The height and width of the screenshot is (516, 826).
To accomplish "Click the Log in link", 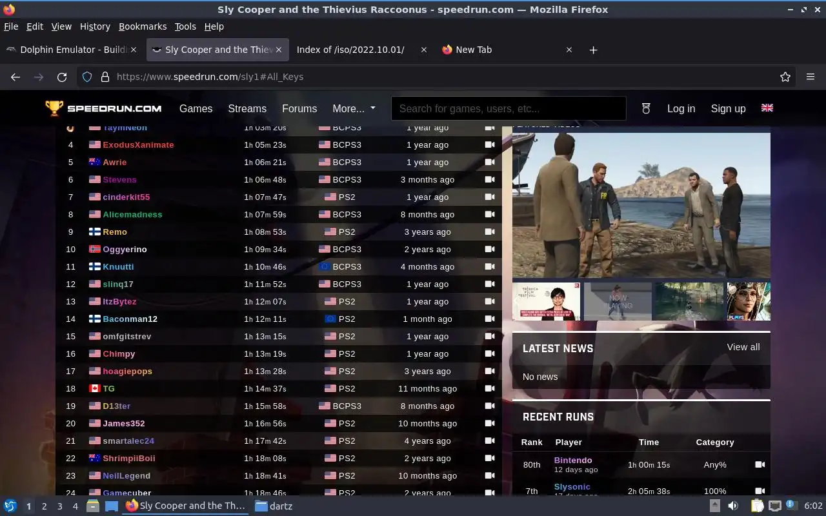I will click(681, 108).
